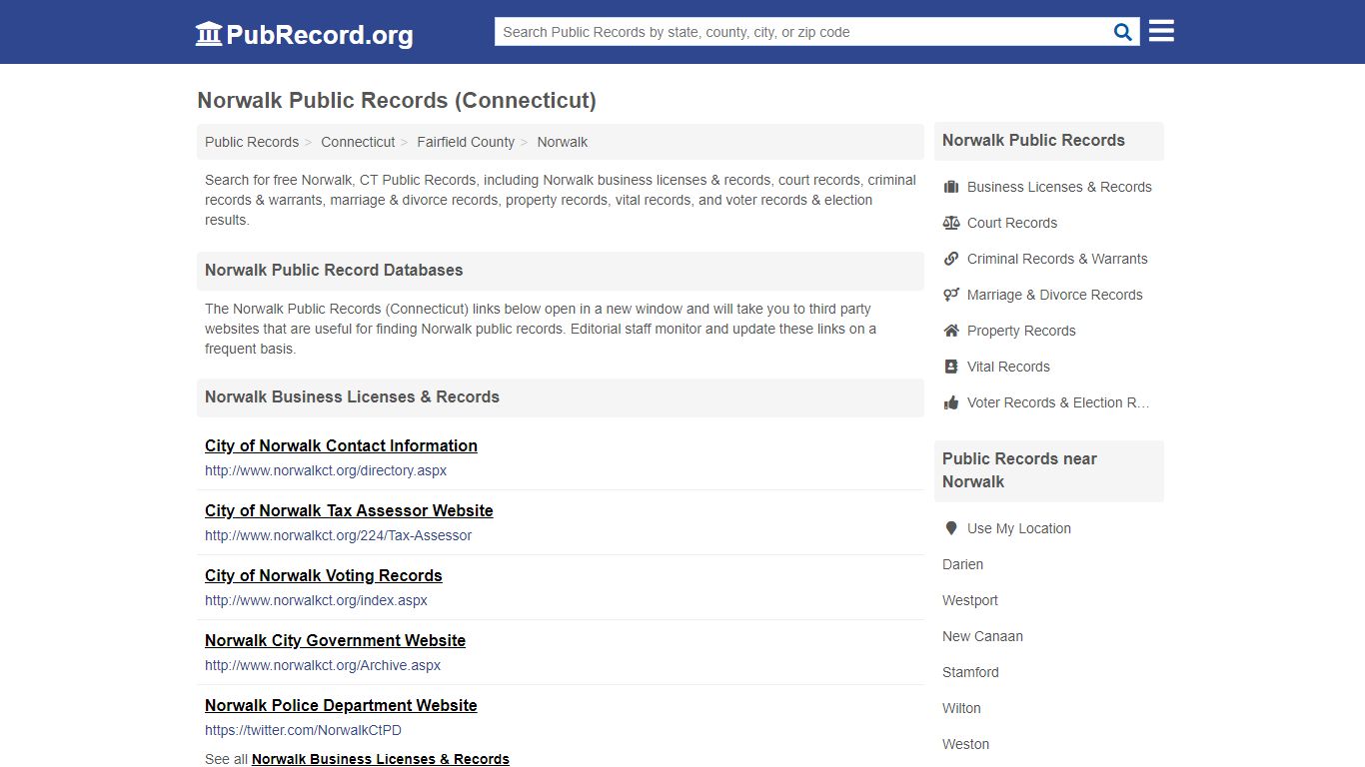Screen dimensions: 1365x767
Task: Visit the norwalkct.org/Archive.aspx URL
Action: click(323, 665)
